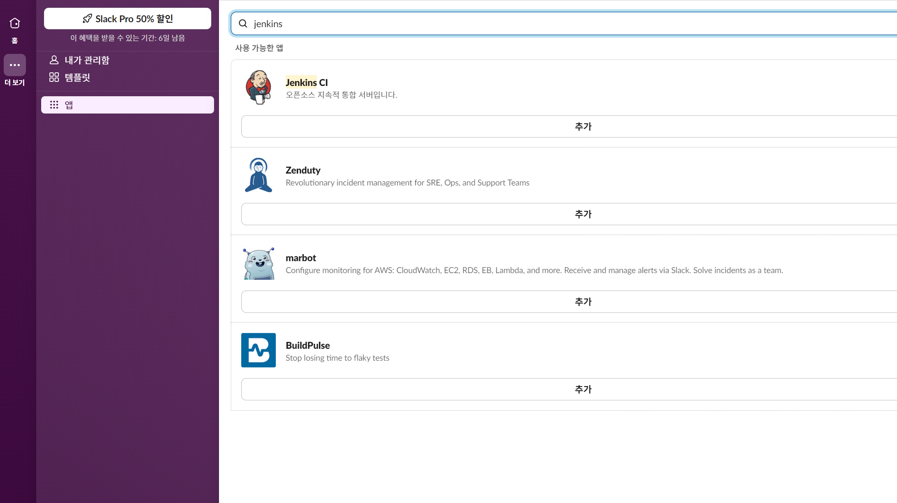Screen dimensions: 897x503
Task: Click Slack Pro 50% discount button
Action: tap(128, 19)
